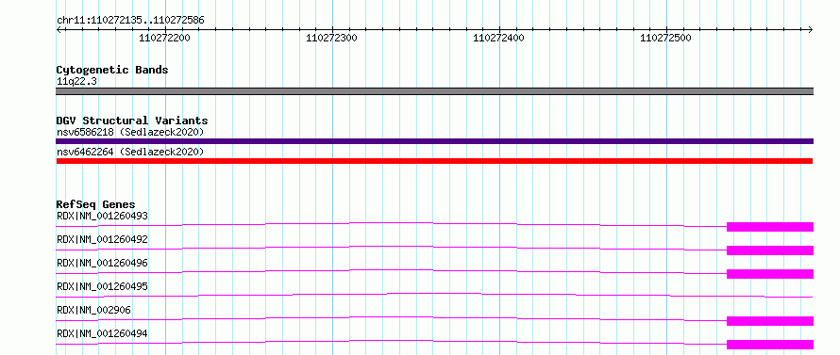Open the DGV Structural Variants track title

click(132, 121)
